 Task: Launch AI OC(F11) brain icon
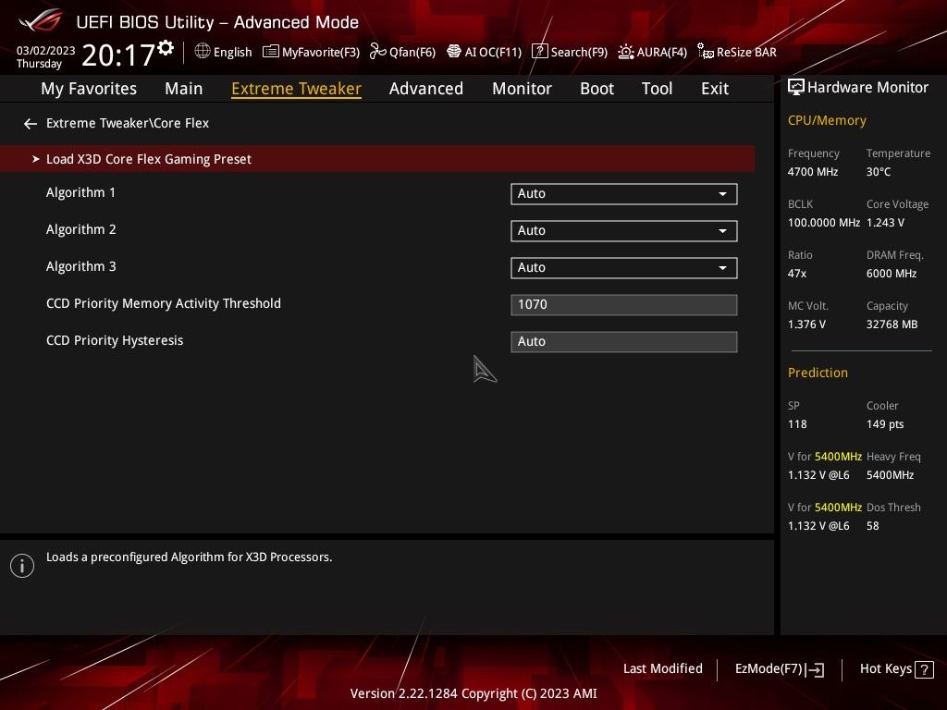tap(453, 52)
